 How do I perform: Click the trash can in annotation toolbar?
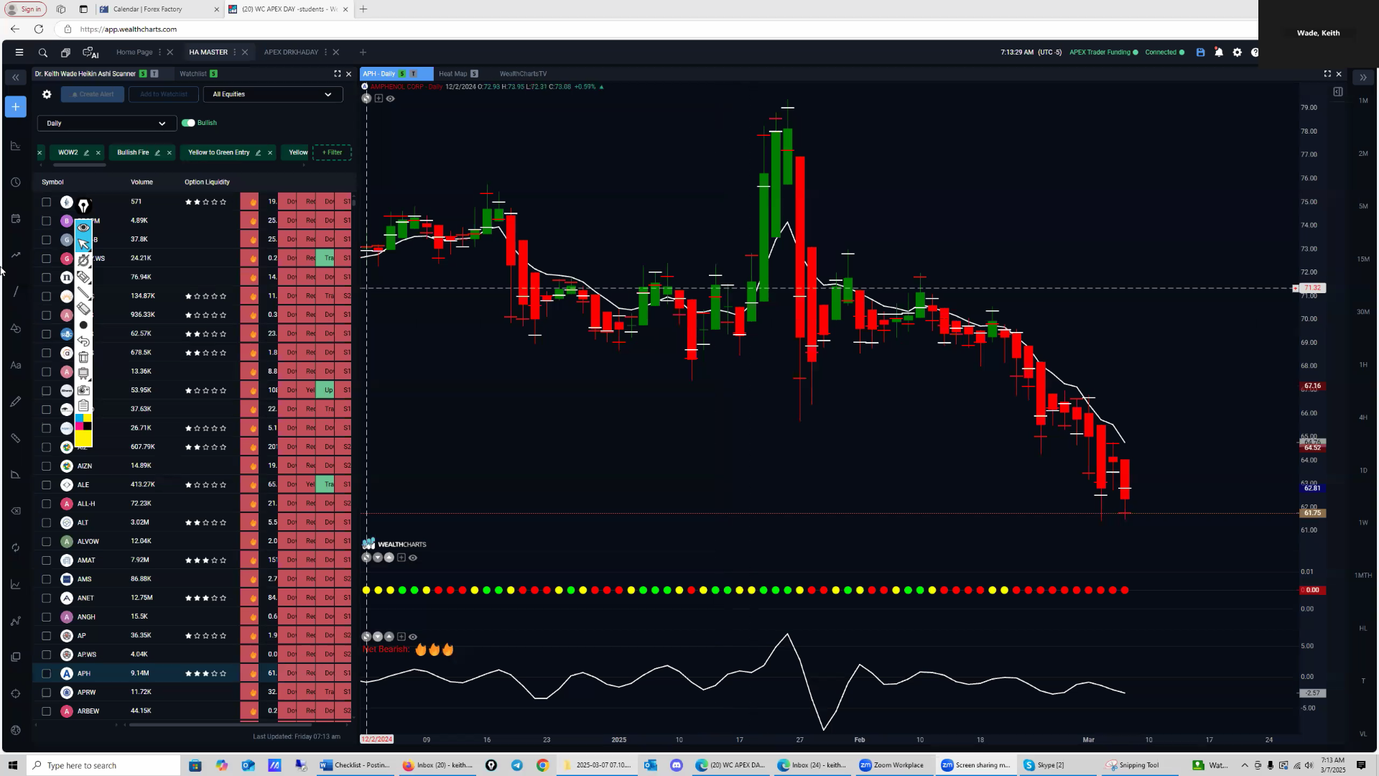[x=83, y=357]
